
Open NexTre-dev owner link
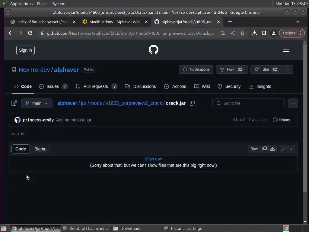tap(34, 70)
